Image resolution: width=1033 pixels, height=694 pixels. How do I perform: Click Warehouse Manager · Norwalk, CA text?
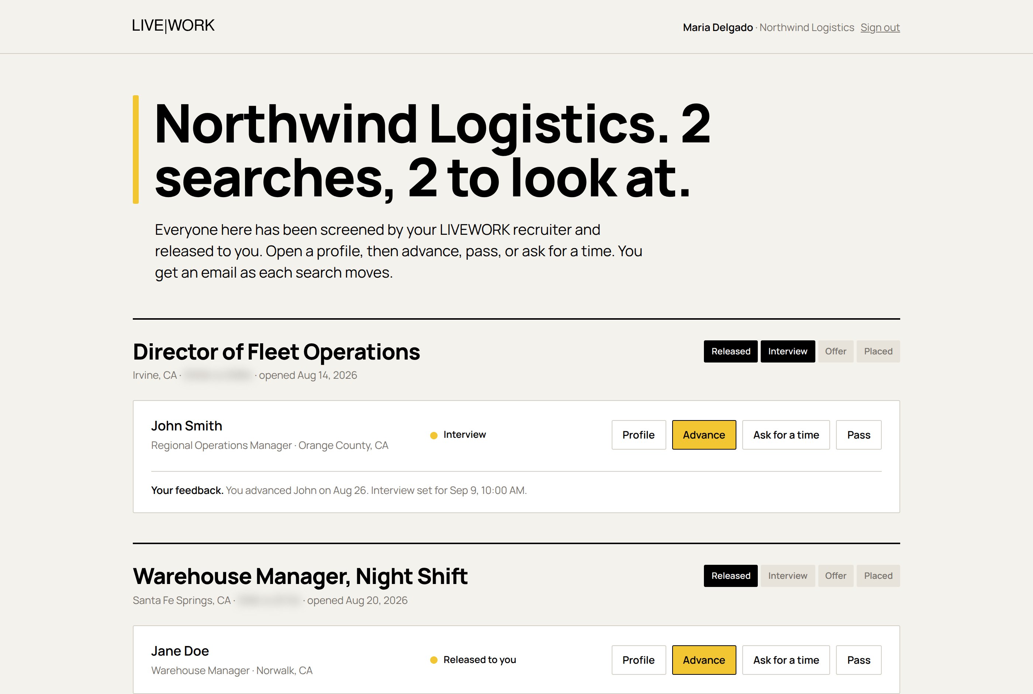(232, 670)
